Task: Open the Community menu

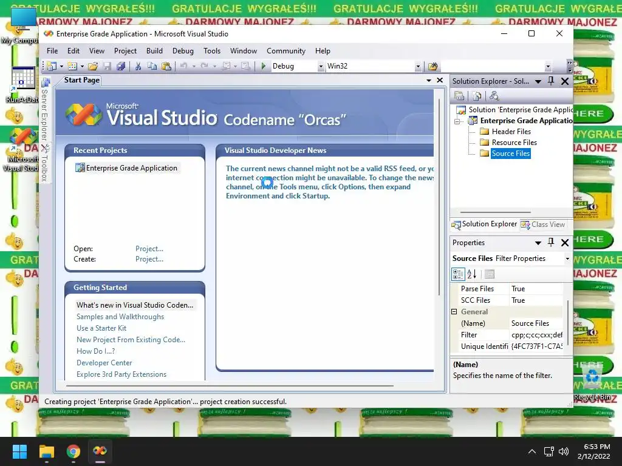Action: coord(286,51)
